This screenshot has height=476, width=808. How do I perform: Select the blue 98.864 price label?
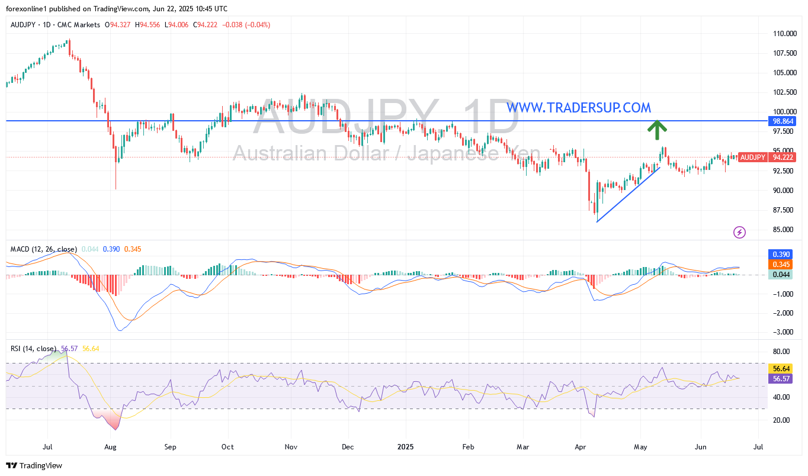(783, 121)
